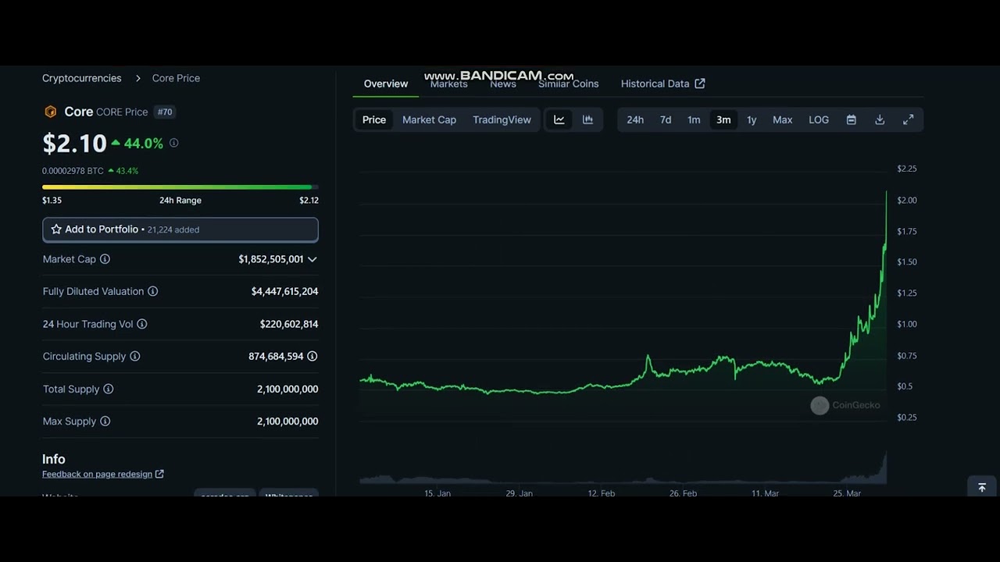Screen dimensions: 1000x562
Task: Open the News tab
Action: tap(503, 84)
